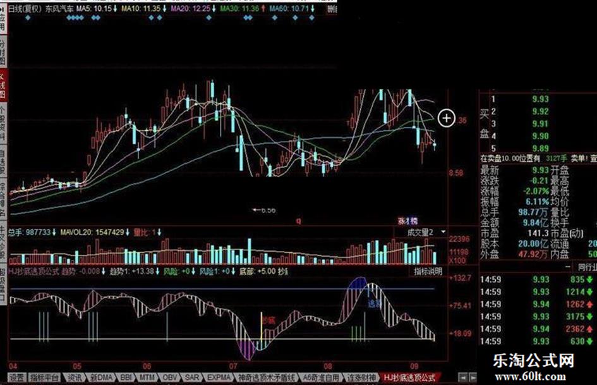Select the tick row with volume 1214
This screenshot has width=597, height=385.
536,292
